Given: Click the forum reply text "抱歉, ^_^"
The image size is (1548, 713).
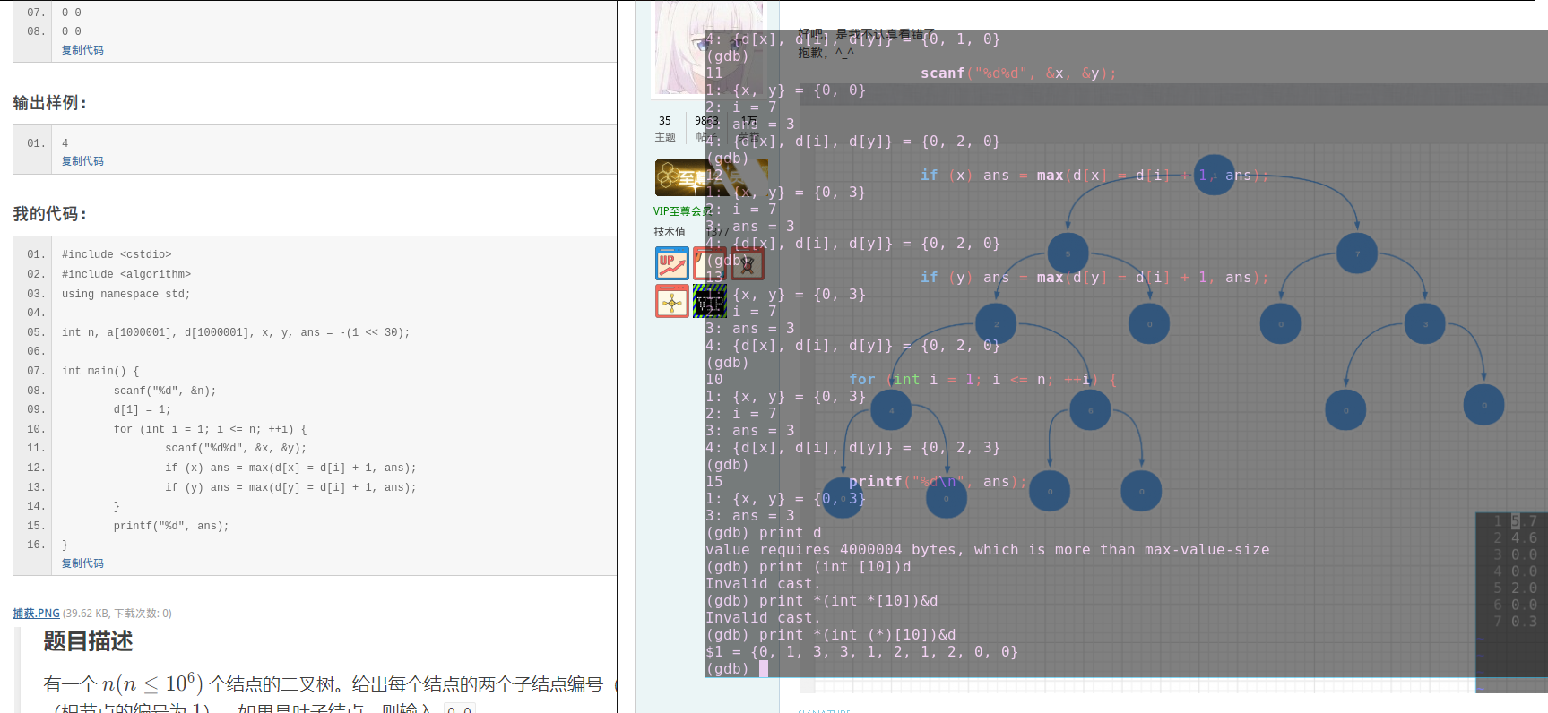Looking at the screenshot, I should [x=826, y=53].
